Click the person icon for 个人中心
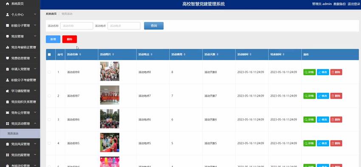The height and width of the screenshot is (167, 361). click(x=7, y=14)
